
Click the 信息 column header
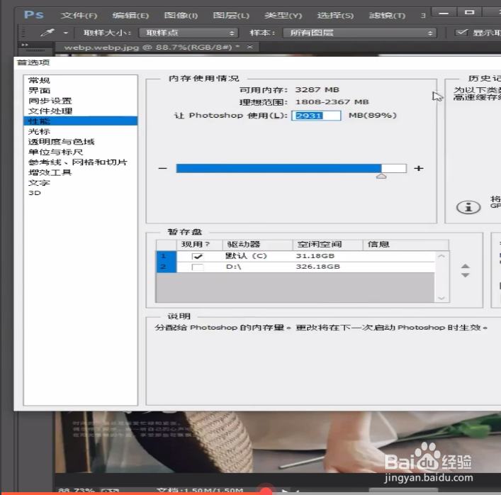pyautogui.click(x=406, y=245)
